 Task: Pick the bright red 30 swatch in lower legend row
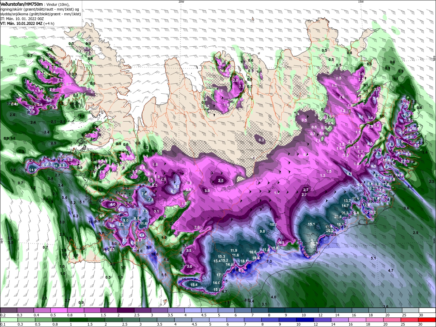tap(427, 320)
